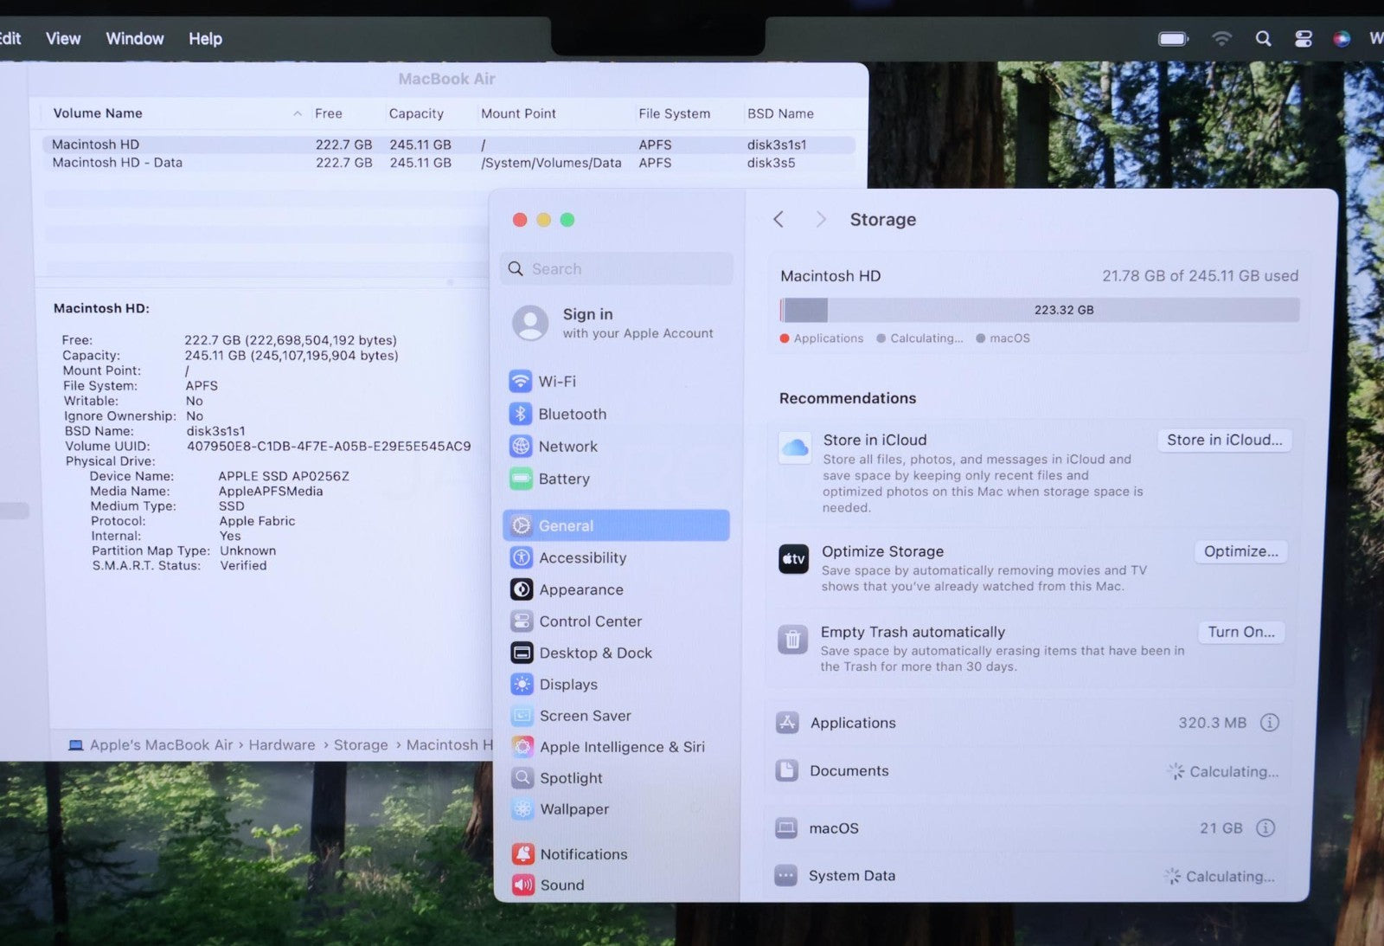Open the Window menu
Screen dimensions: 1384x946
(135, 39)
